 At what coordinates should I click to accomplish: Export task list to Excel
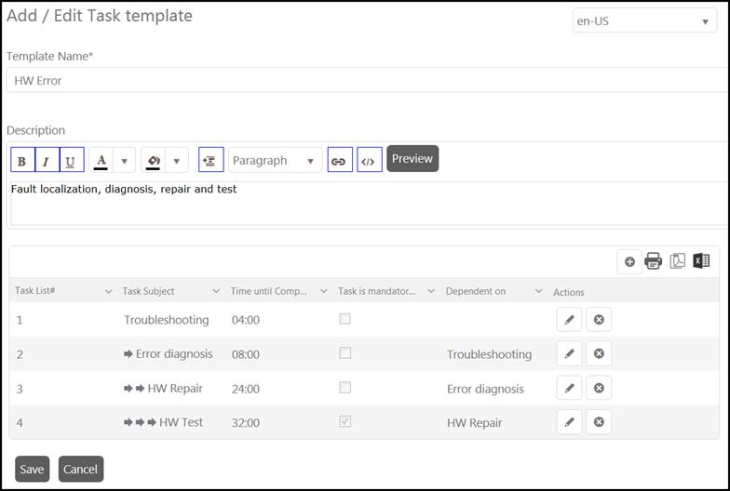click(701, 262)
